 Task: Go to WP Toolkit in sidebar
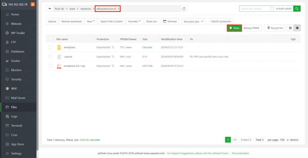(18, 33)
